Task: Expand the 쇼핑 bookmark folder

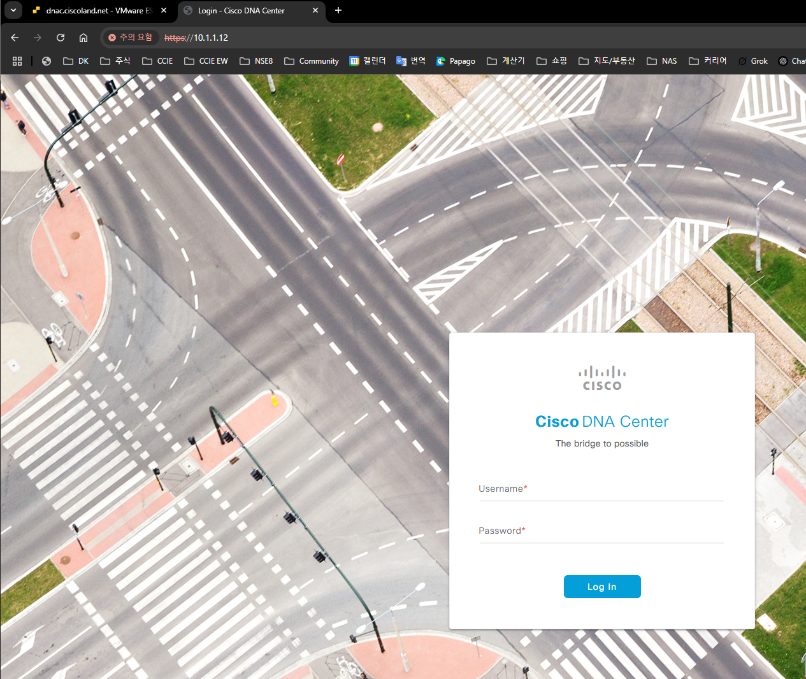Action: [x=552, y=61]
